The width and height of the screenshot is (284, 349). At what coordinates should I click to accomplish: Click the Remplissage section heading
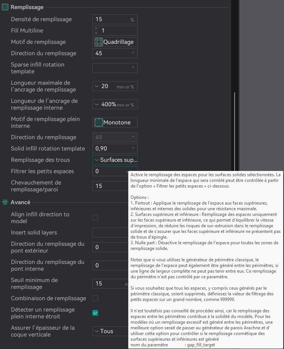click(x=27, y=7)
